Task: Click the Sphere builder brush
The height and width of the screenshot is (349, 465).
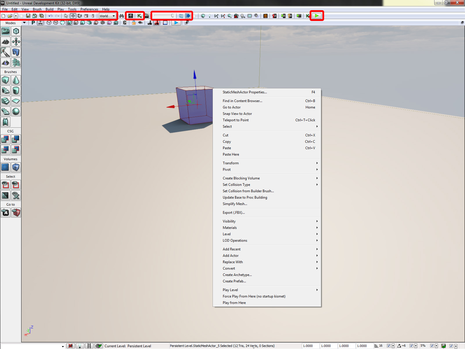Action: [16, 111]
